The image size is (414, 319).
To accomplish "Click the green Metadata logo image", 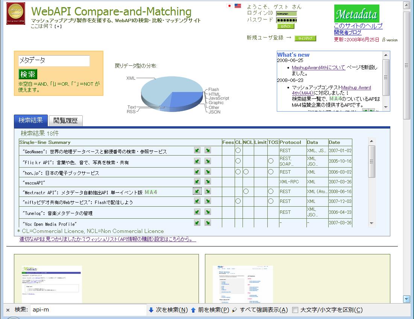I will [356, 14].
